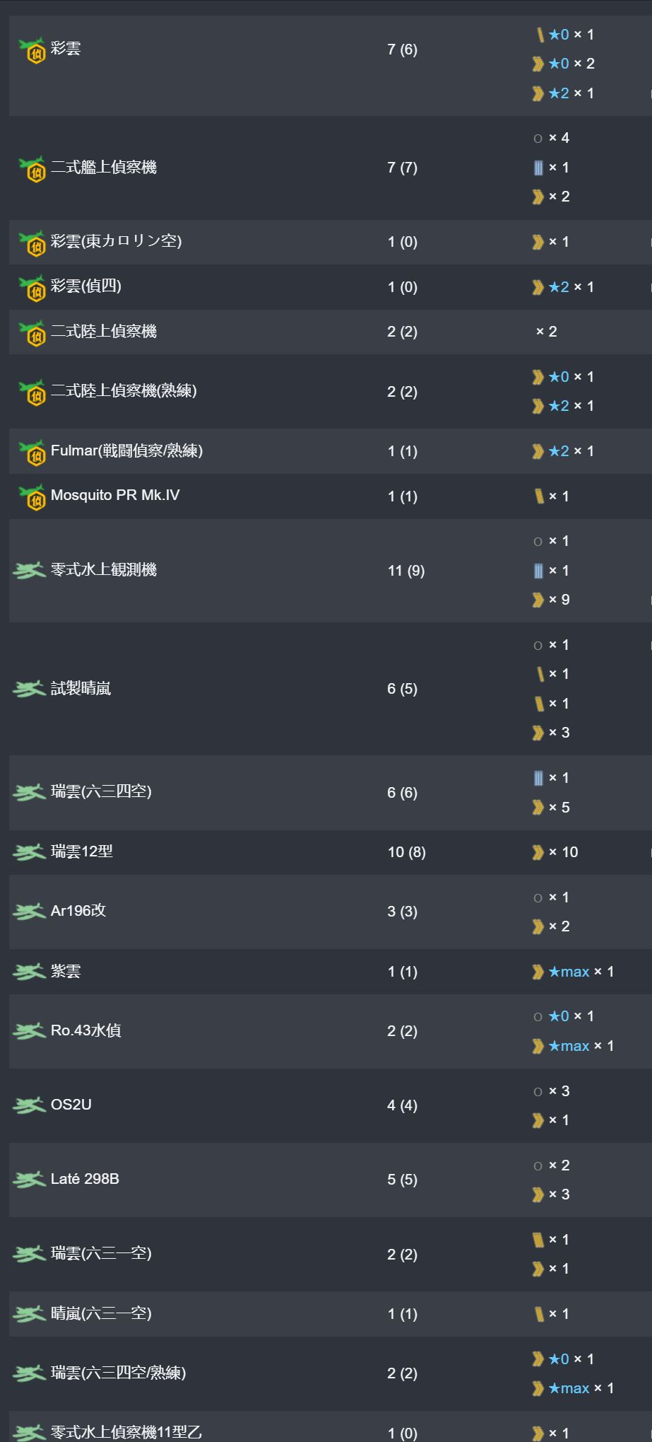Click the seaplane icon beside Laté 298B
Viewport: 652px width, 1442px height.
click(29, 1180)
